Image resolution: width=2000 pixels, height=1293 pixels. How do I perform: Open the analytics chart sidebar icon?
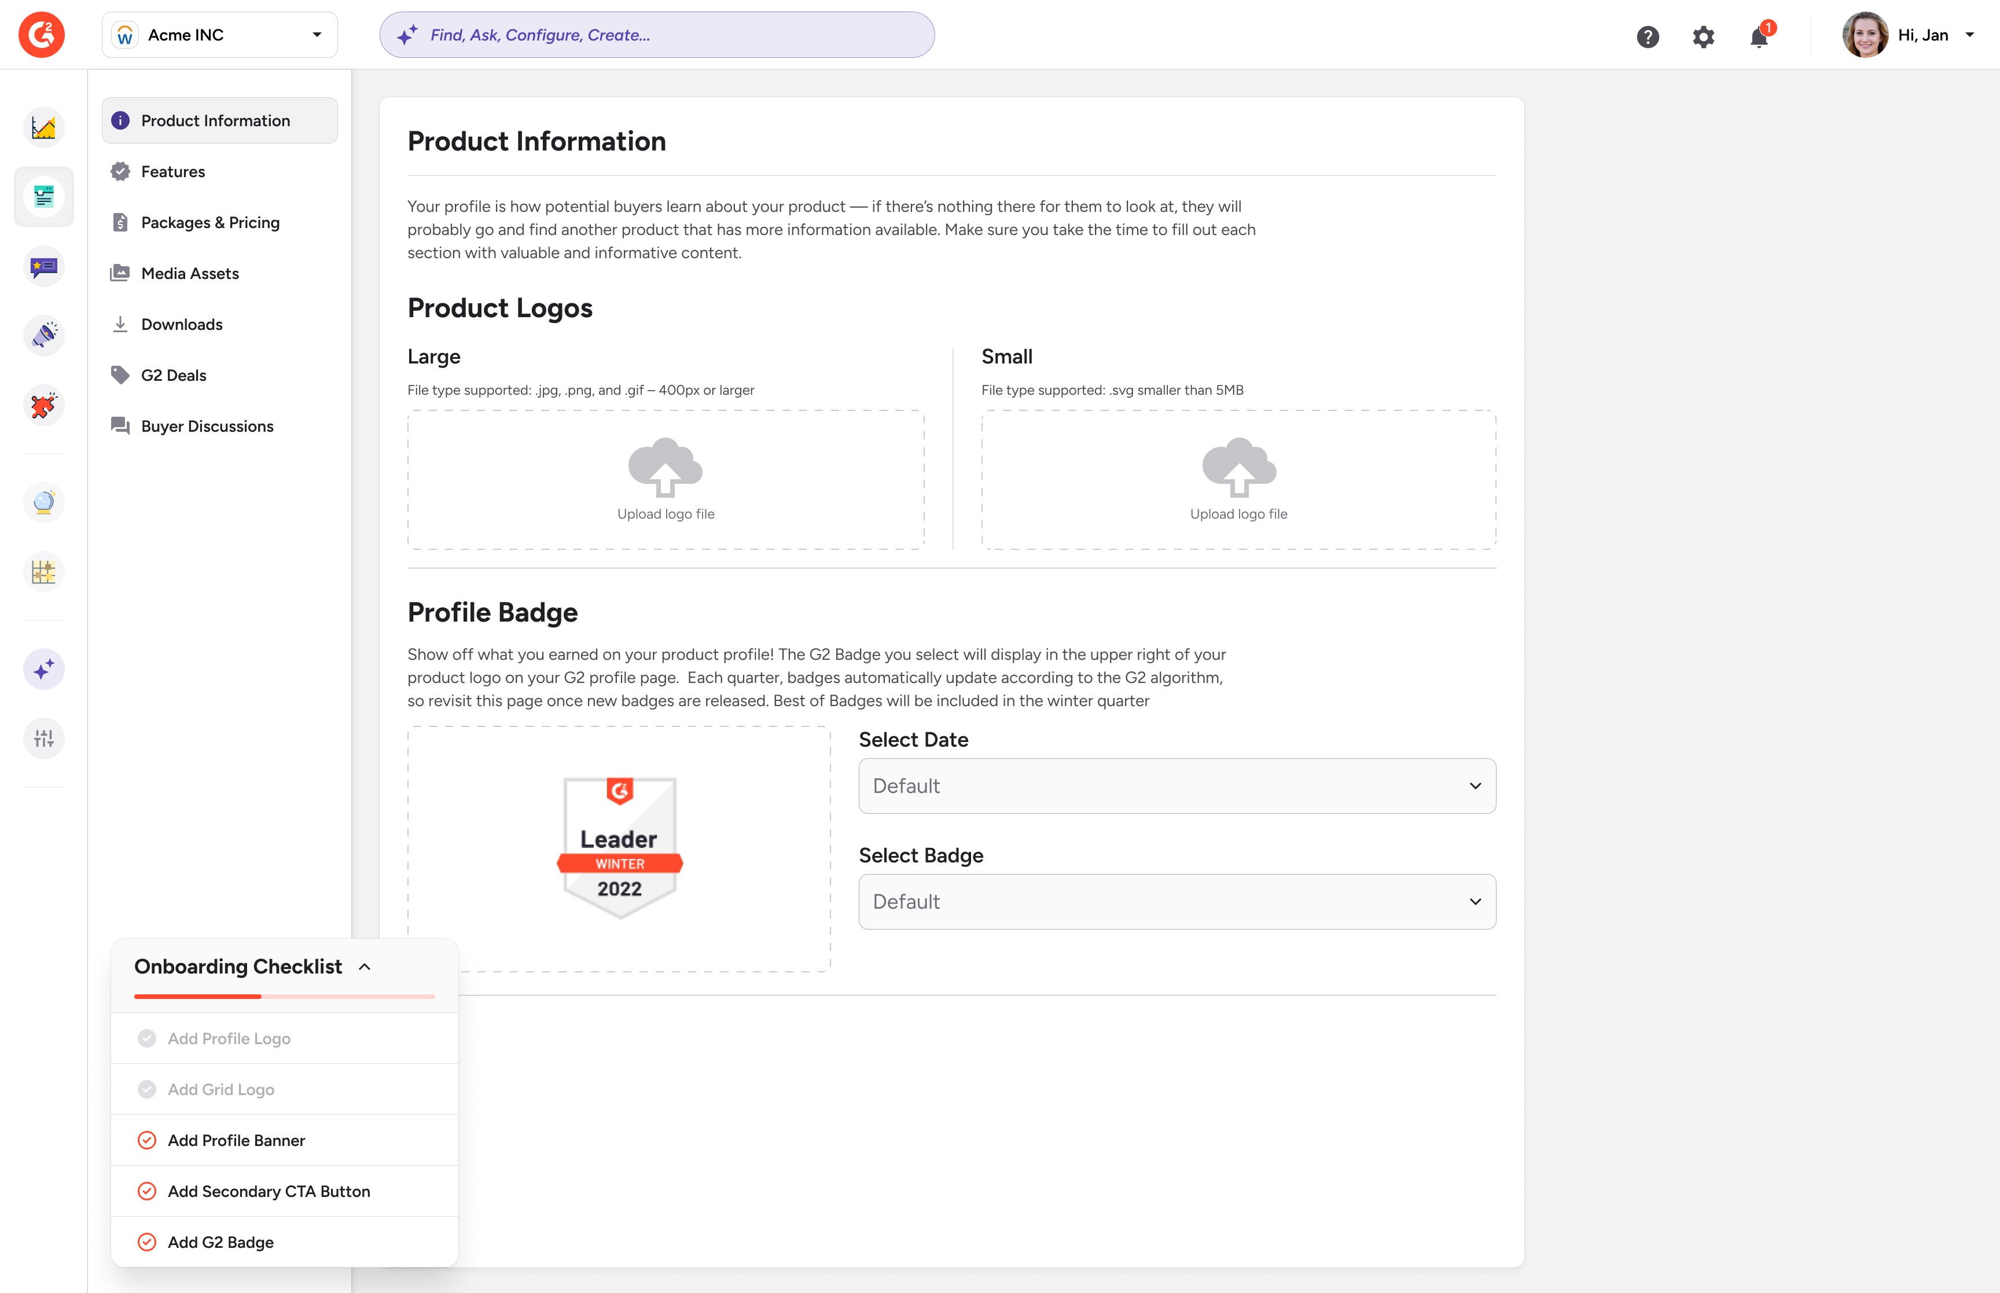point(43,127)
